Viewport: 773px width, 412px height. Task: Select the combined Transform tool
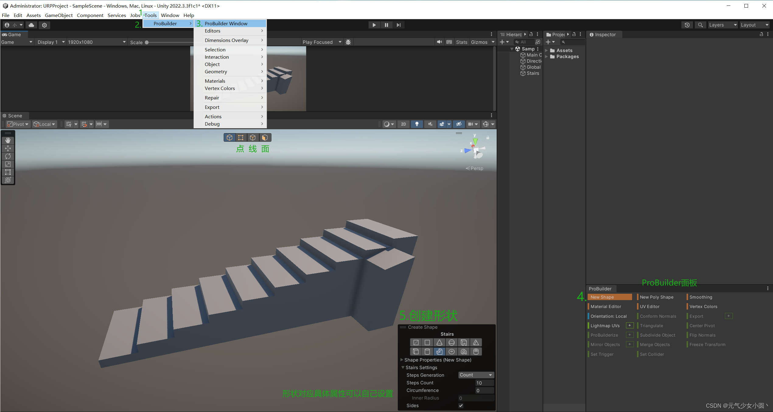(x=8, y=180)
